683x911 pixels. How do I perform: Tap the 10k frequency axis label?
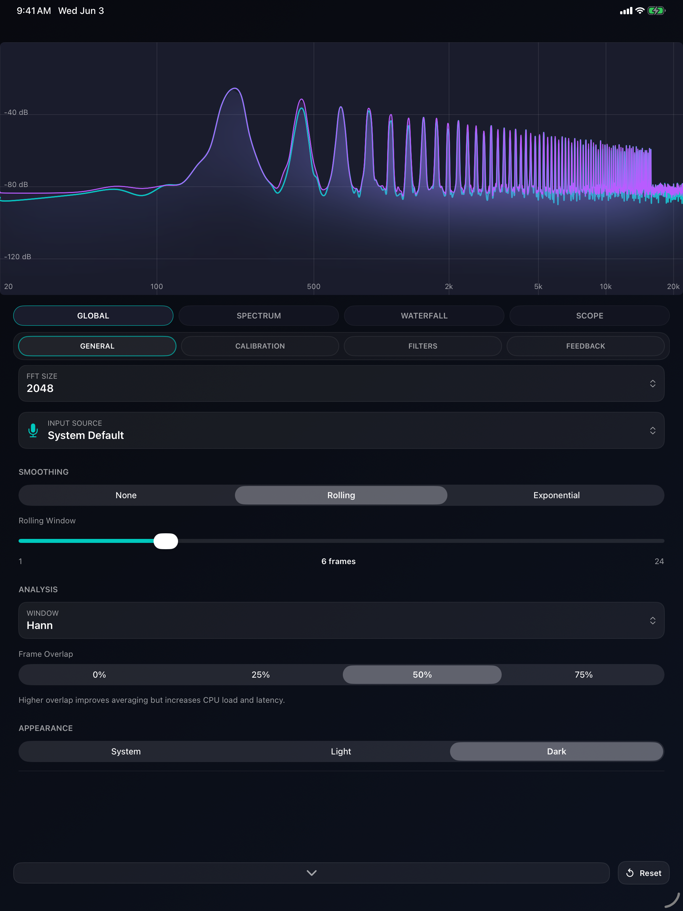point(606,286)
